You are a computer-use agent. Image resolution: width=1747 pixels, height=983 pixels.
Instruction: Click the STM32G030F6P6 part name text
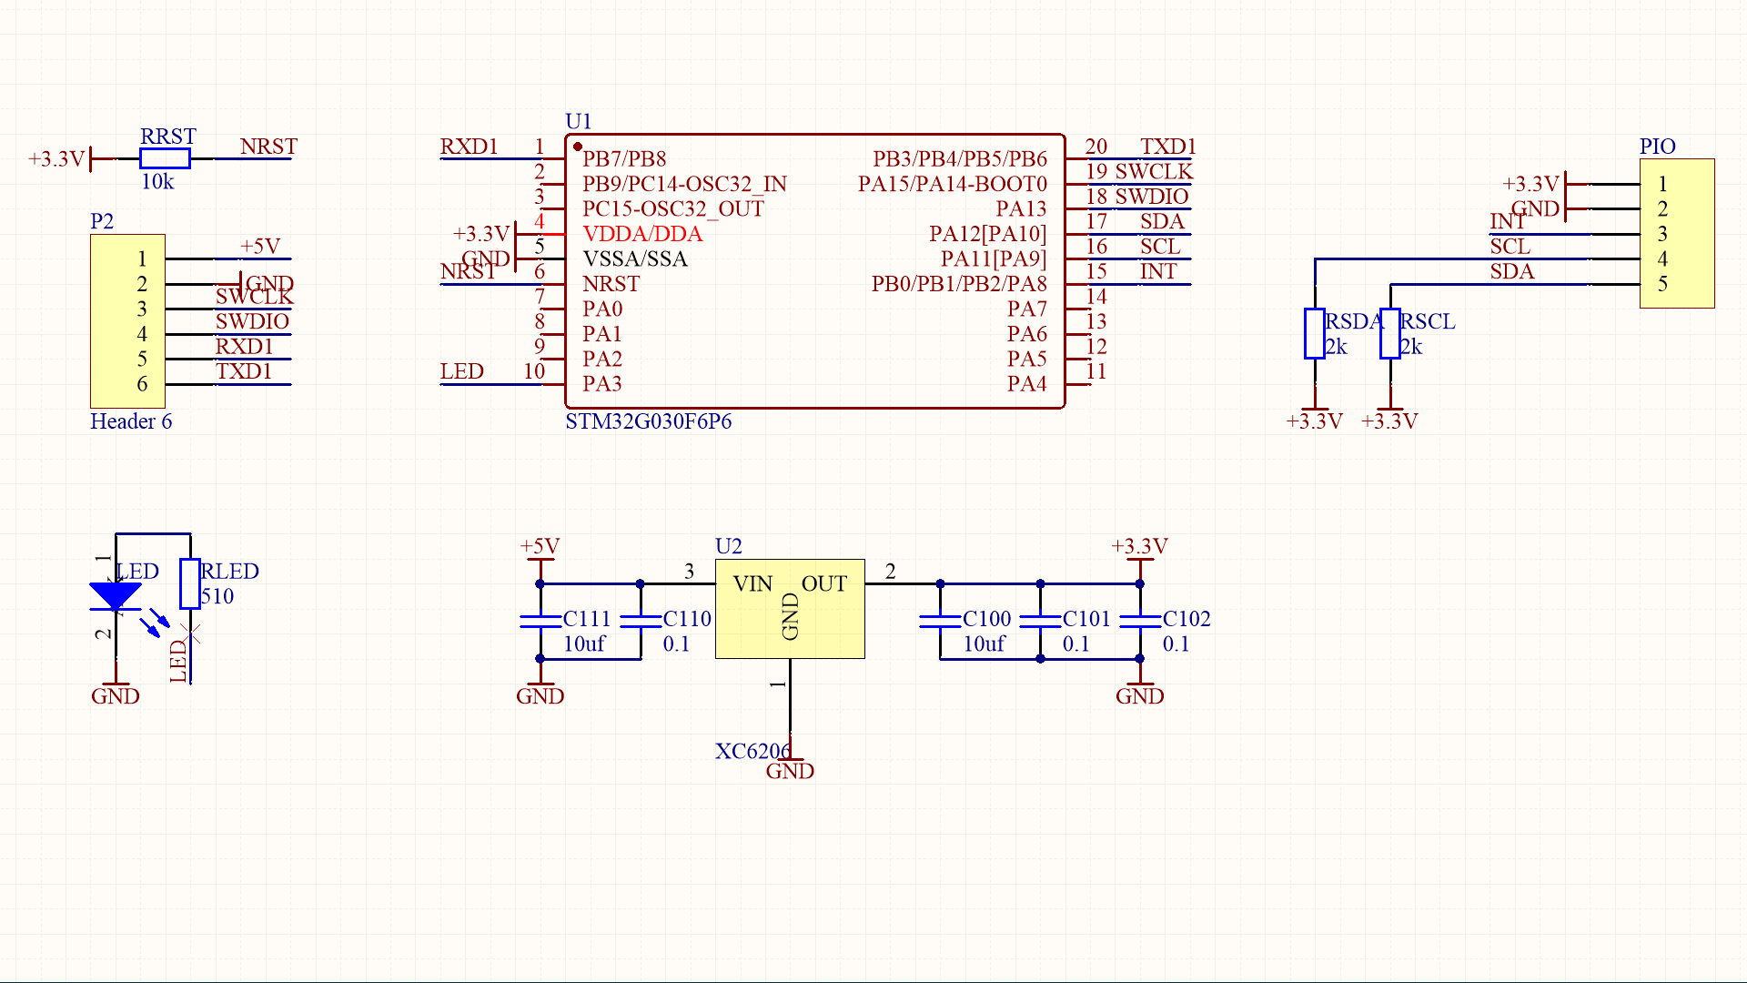coord(648,421)
